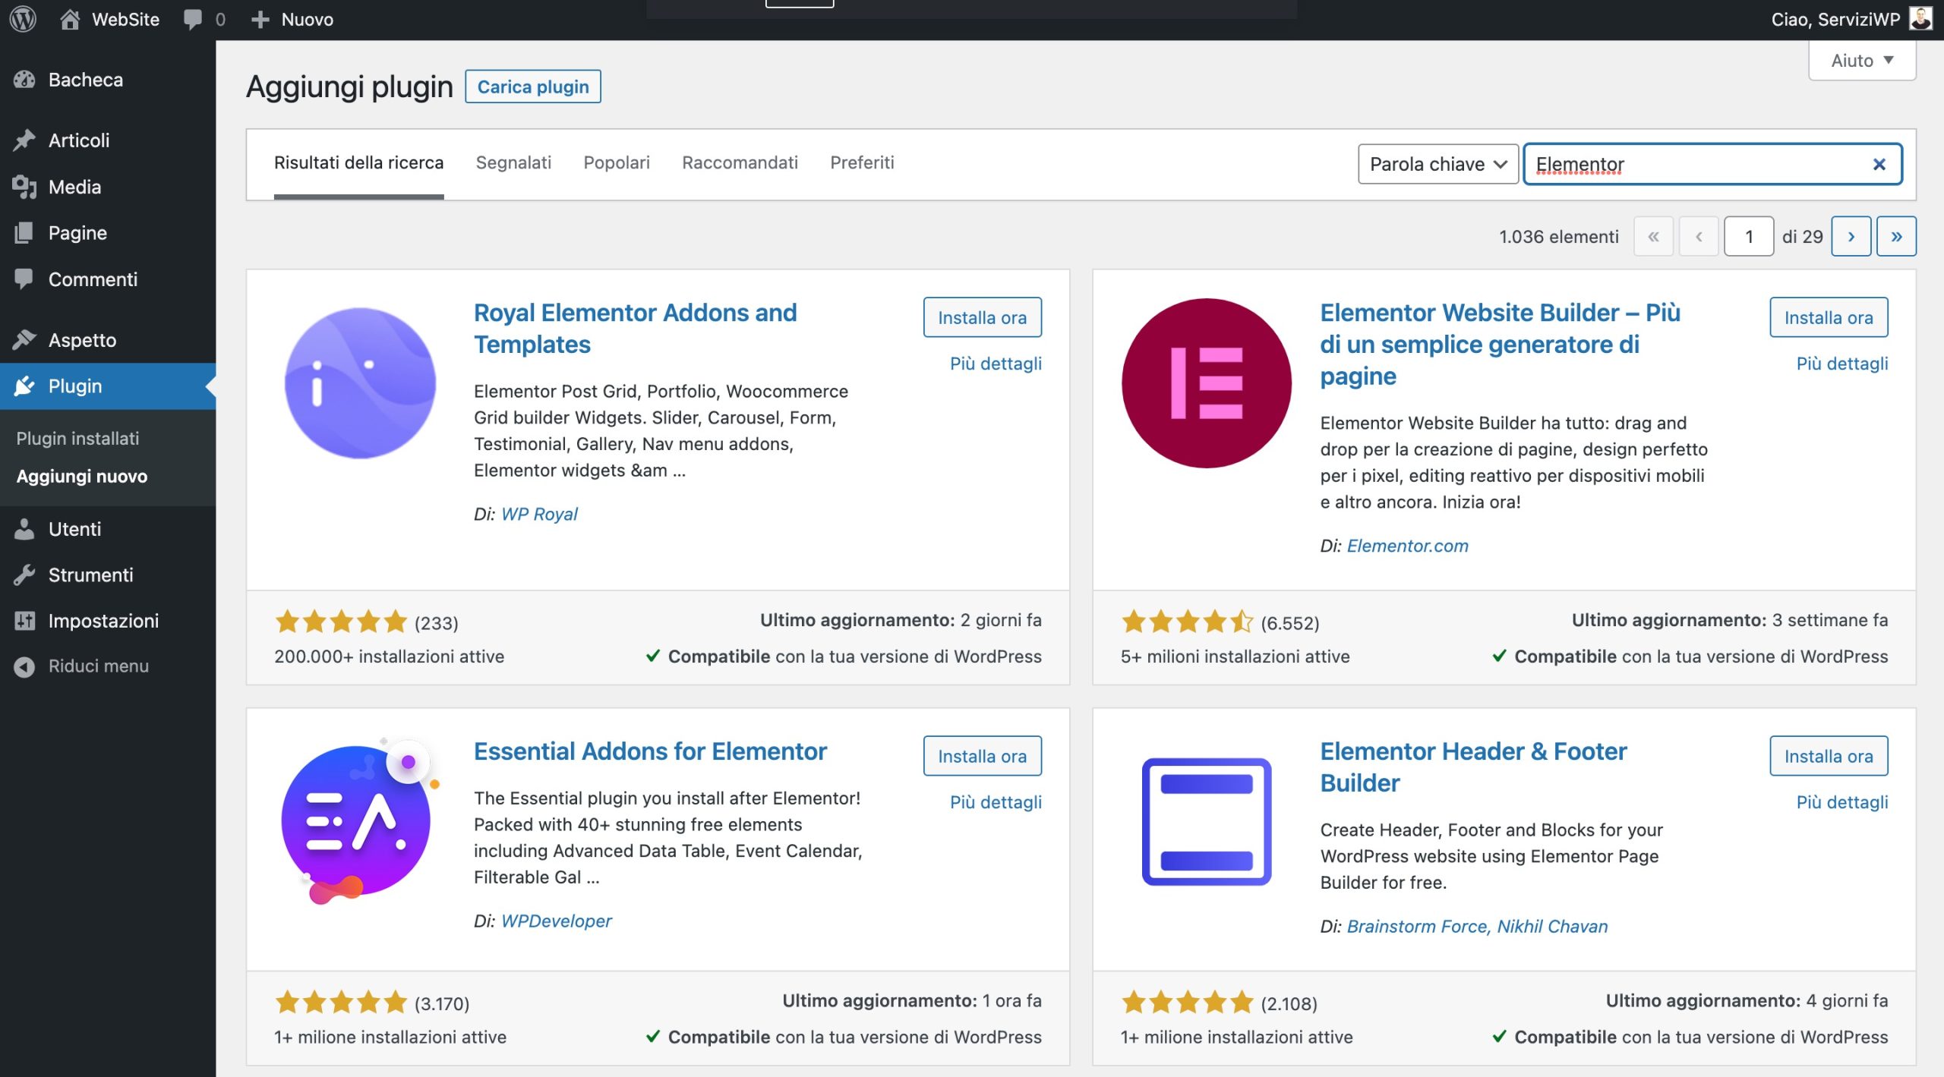Image resolution: width=1944 pixels, height=1077 pixels.
Task: Go to next results page
Action: [x=1851, y=237]
